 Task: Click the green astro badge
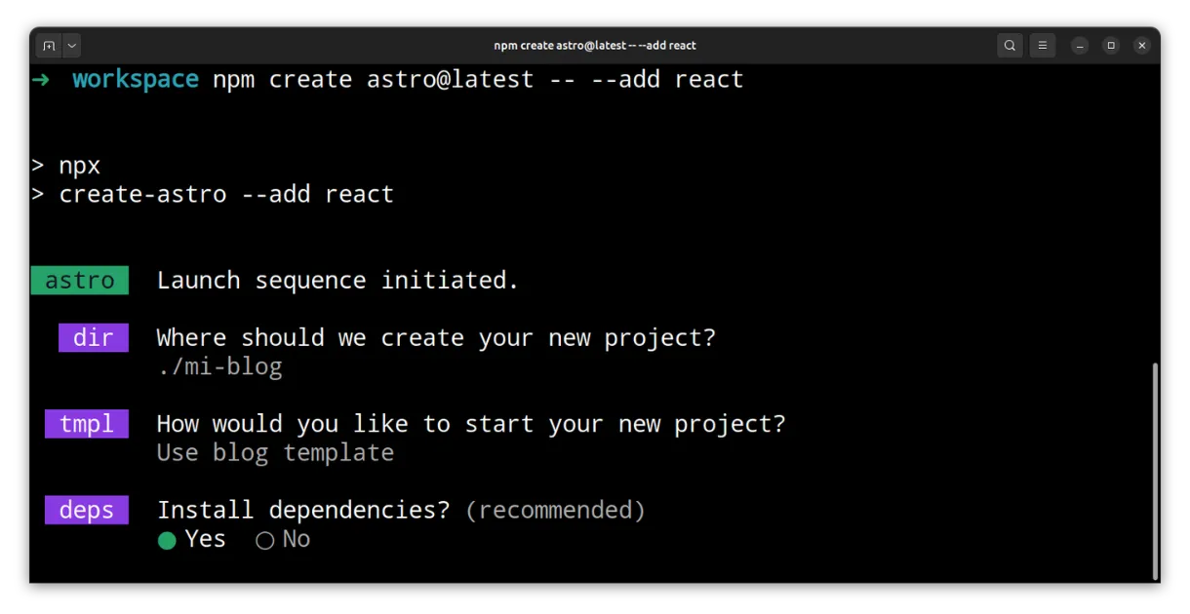coord(80,281)
